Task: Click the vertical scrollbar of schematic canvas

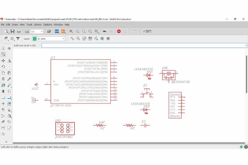Action: pos(246,74)
